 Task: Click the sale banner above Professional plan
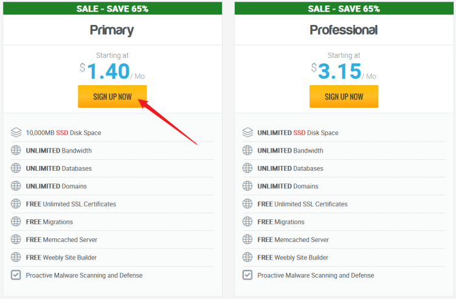coord(344,9)
